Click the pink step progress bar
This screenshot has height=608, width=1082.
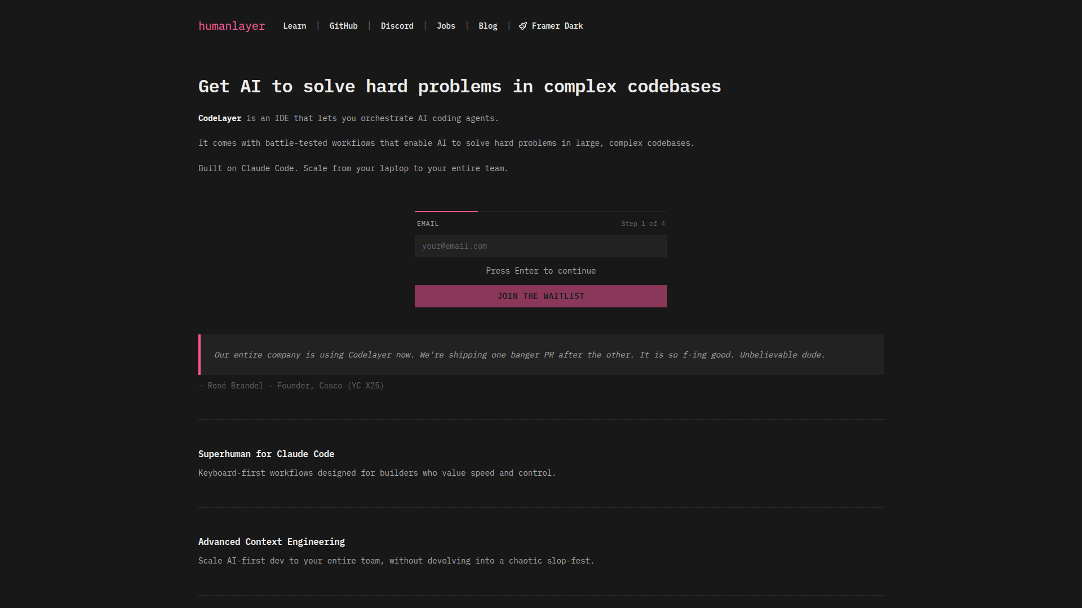coord(446,212)
